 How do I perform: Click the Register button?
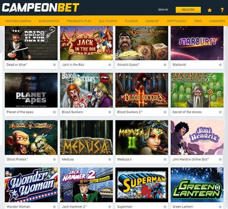tap(188, 10)
